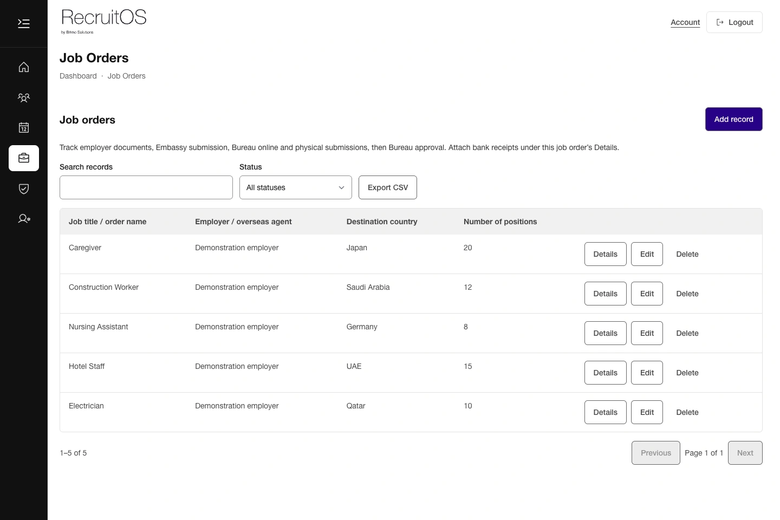Click the Nursing Assistant job title

click(98, 327)
